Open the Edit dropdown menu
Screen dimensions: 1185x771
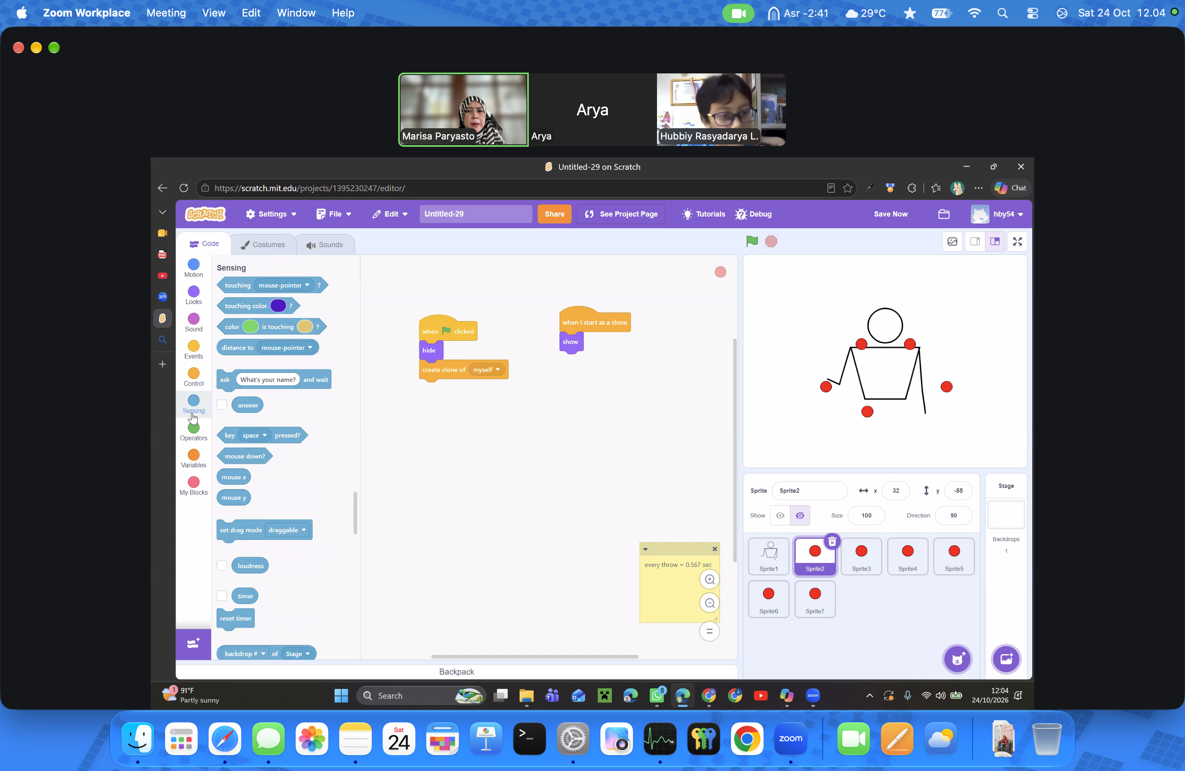click(390, 214)
